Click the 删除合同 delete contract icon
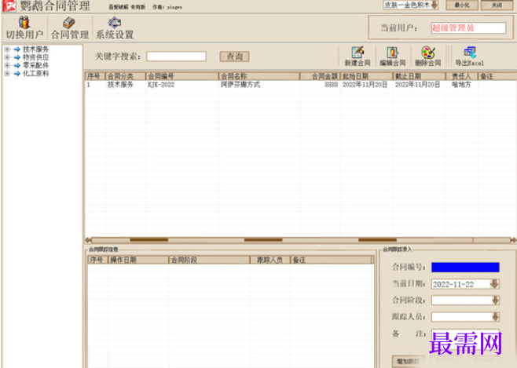Screen dimensions: 517x368 (x=427, y=56)
